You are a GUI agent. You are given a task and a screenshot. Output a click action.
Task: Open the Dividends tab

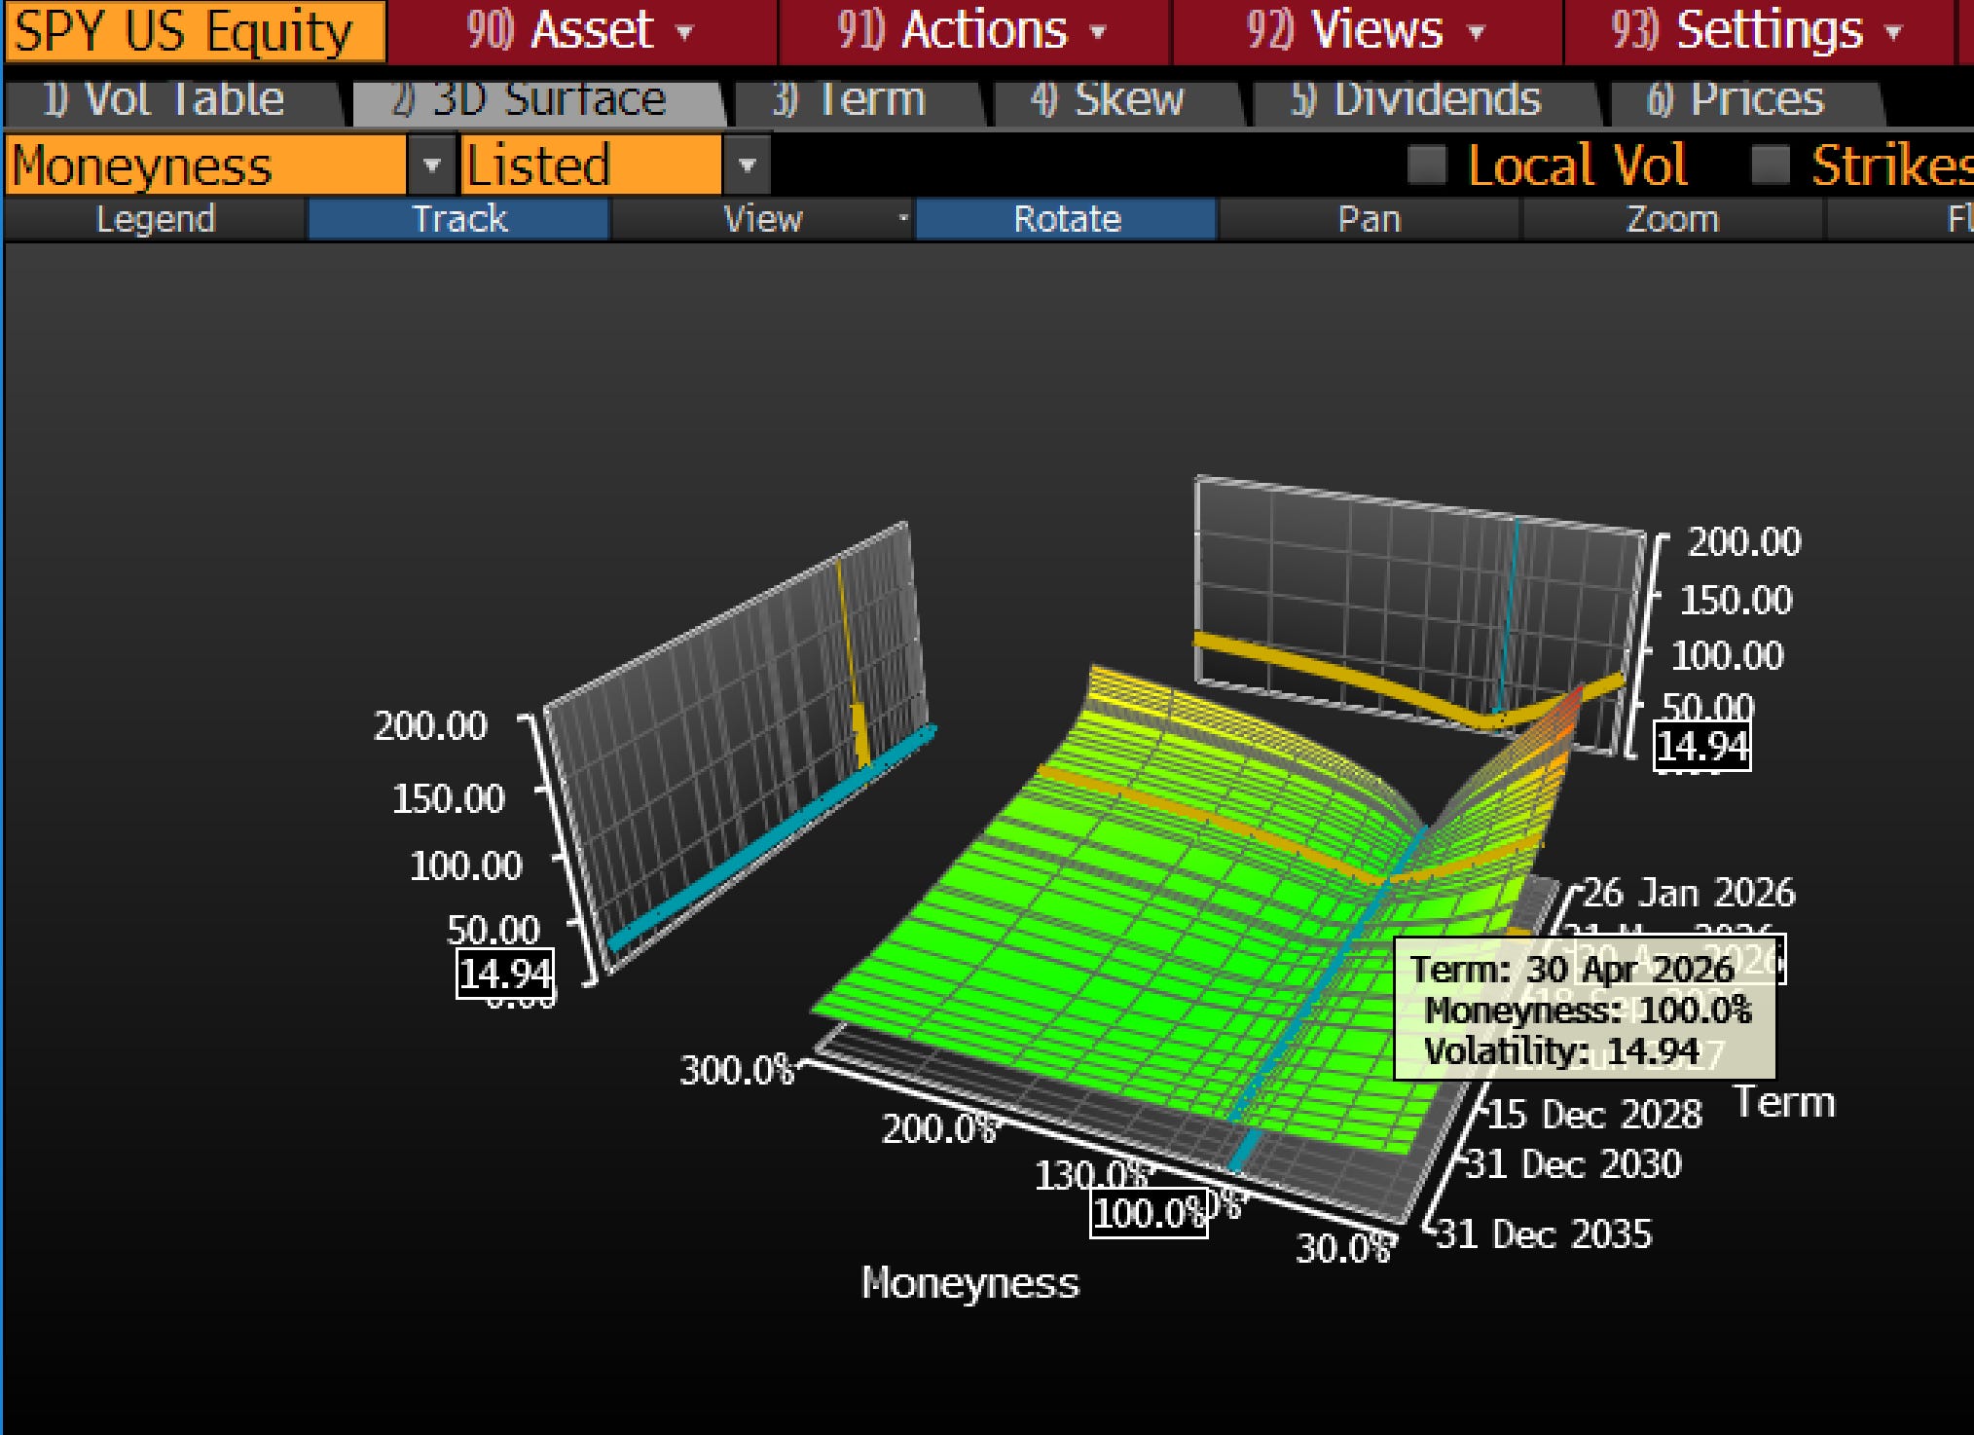pyautogui.click(x=1417, y=99)
